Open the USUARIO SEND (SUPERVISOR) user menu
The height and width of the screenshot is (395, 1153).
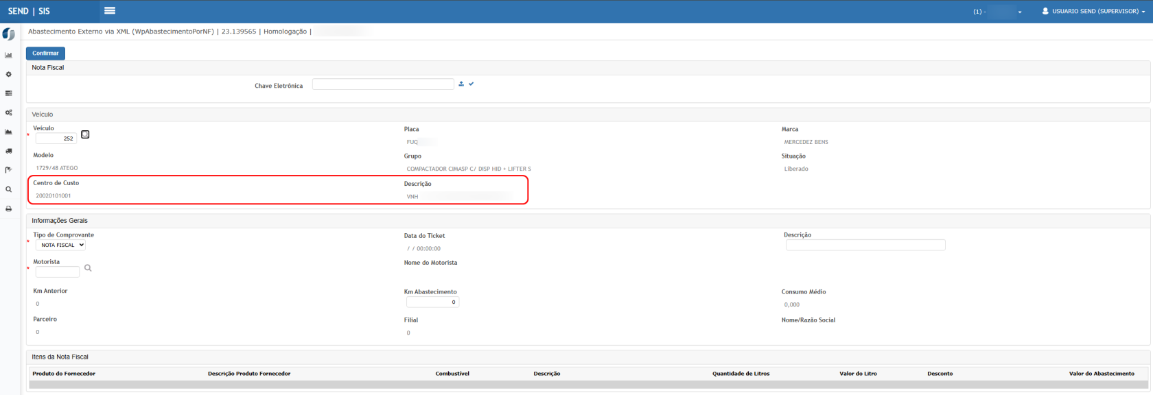tap(1093, 11)
